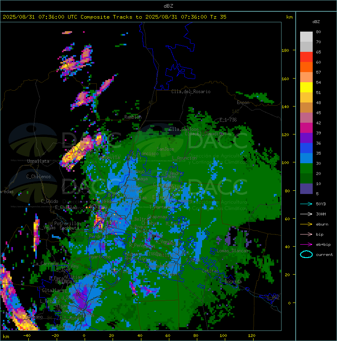This screenshot has height=341, width=337.
Task: Click the Clla.SanJose map label
Action: point(184,129)
